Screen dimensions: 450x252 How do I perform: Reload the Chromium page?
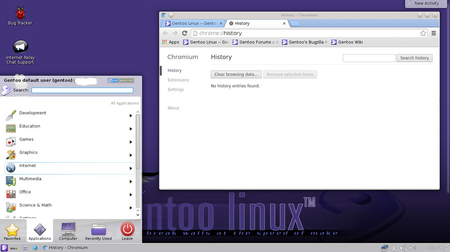tap(185, 33)
